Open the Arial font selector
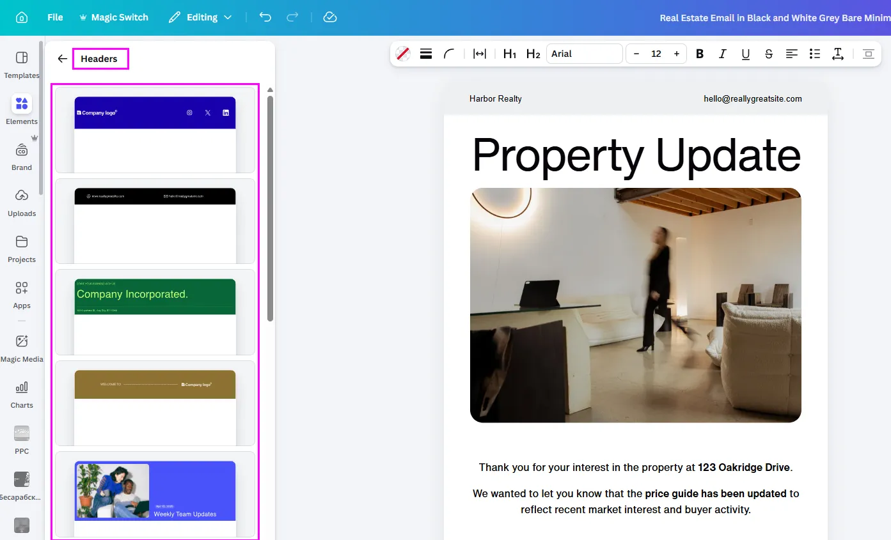Viewport: 891px width, 540px height. (x=584, y=54)
